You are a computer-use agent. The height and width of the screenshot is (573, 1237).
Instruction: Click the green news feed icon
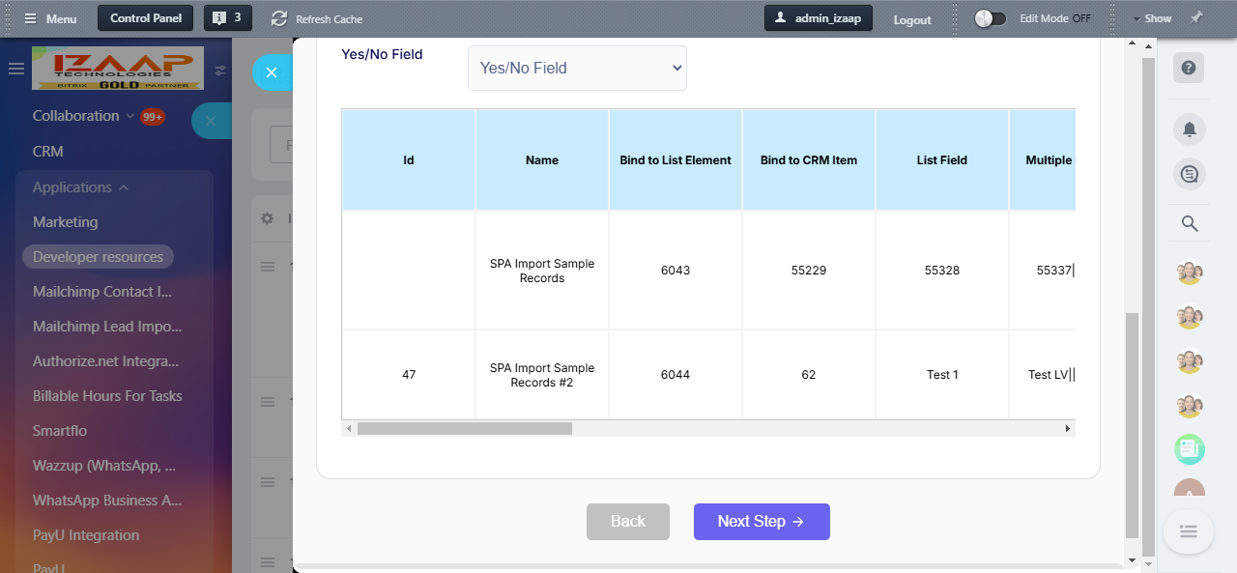click(x=1189, y=448)
